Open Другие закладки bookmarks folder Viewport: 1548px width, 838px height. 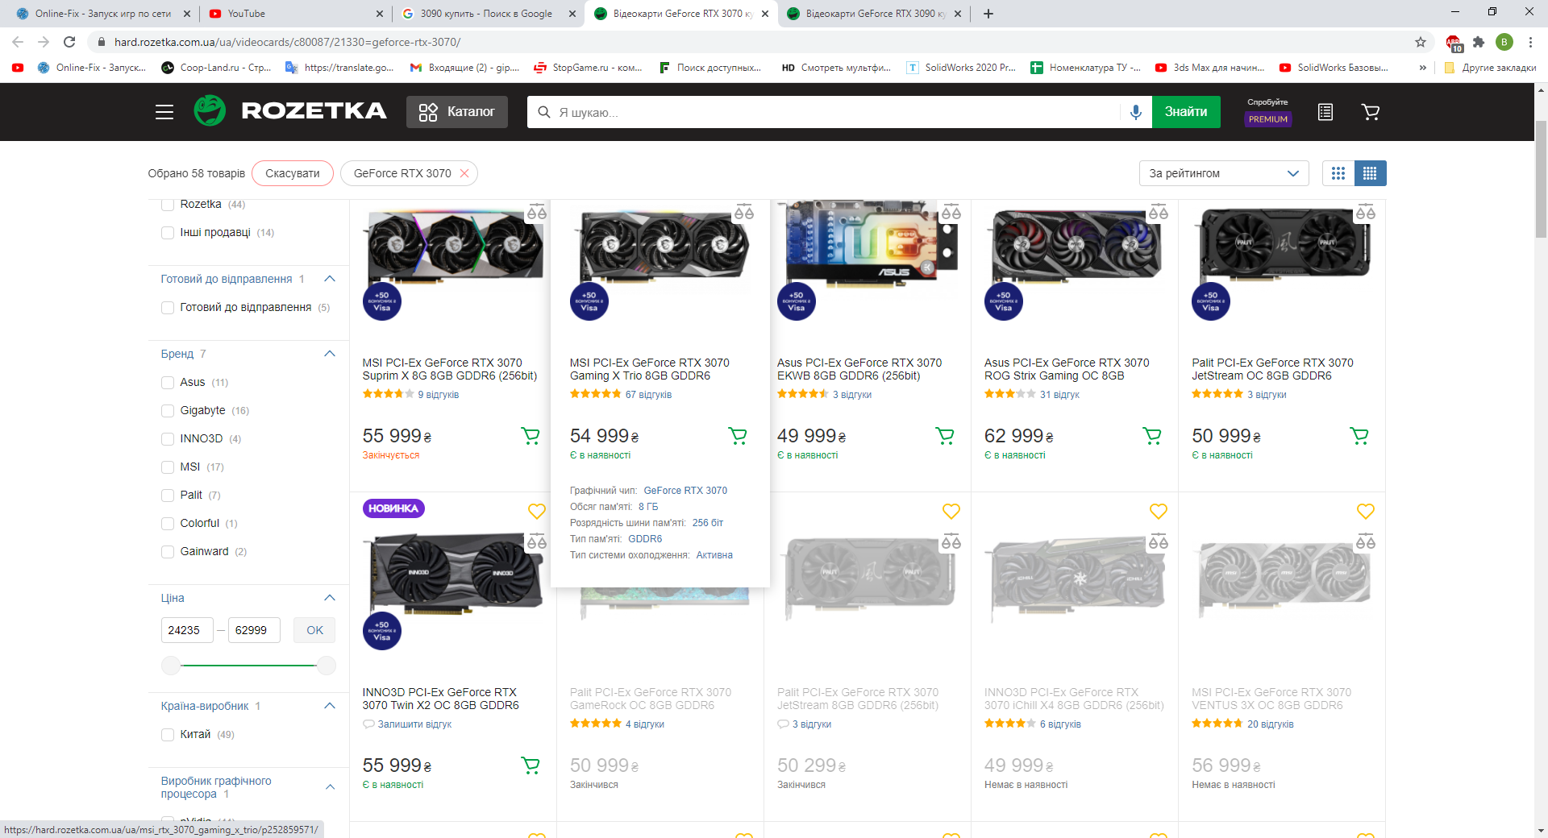tap(1490, 68)
